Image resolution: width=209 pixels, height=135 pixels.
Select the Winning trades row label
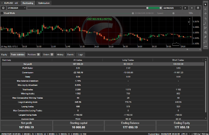(x=28, y=94)
